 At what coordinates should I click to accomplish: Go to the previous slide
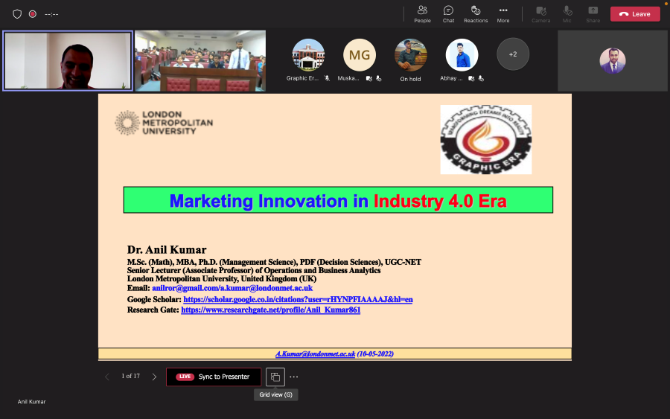(x=107, y=377)
